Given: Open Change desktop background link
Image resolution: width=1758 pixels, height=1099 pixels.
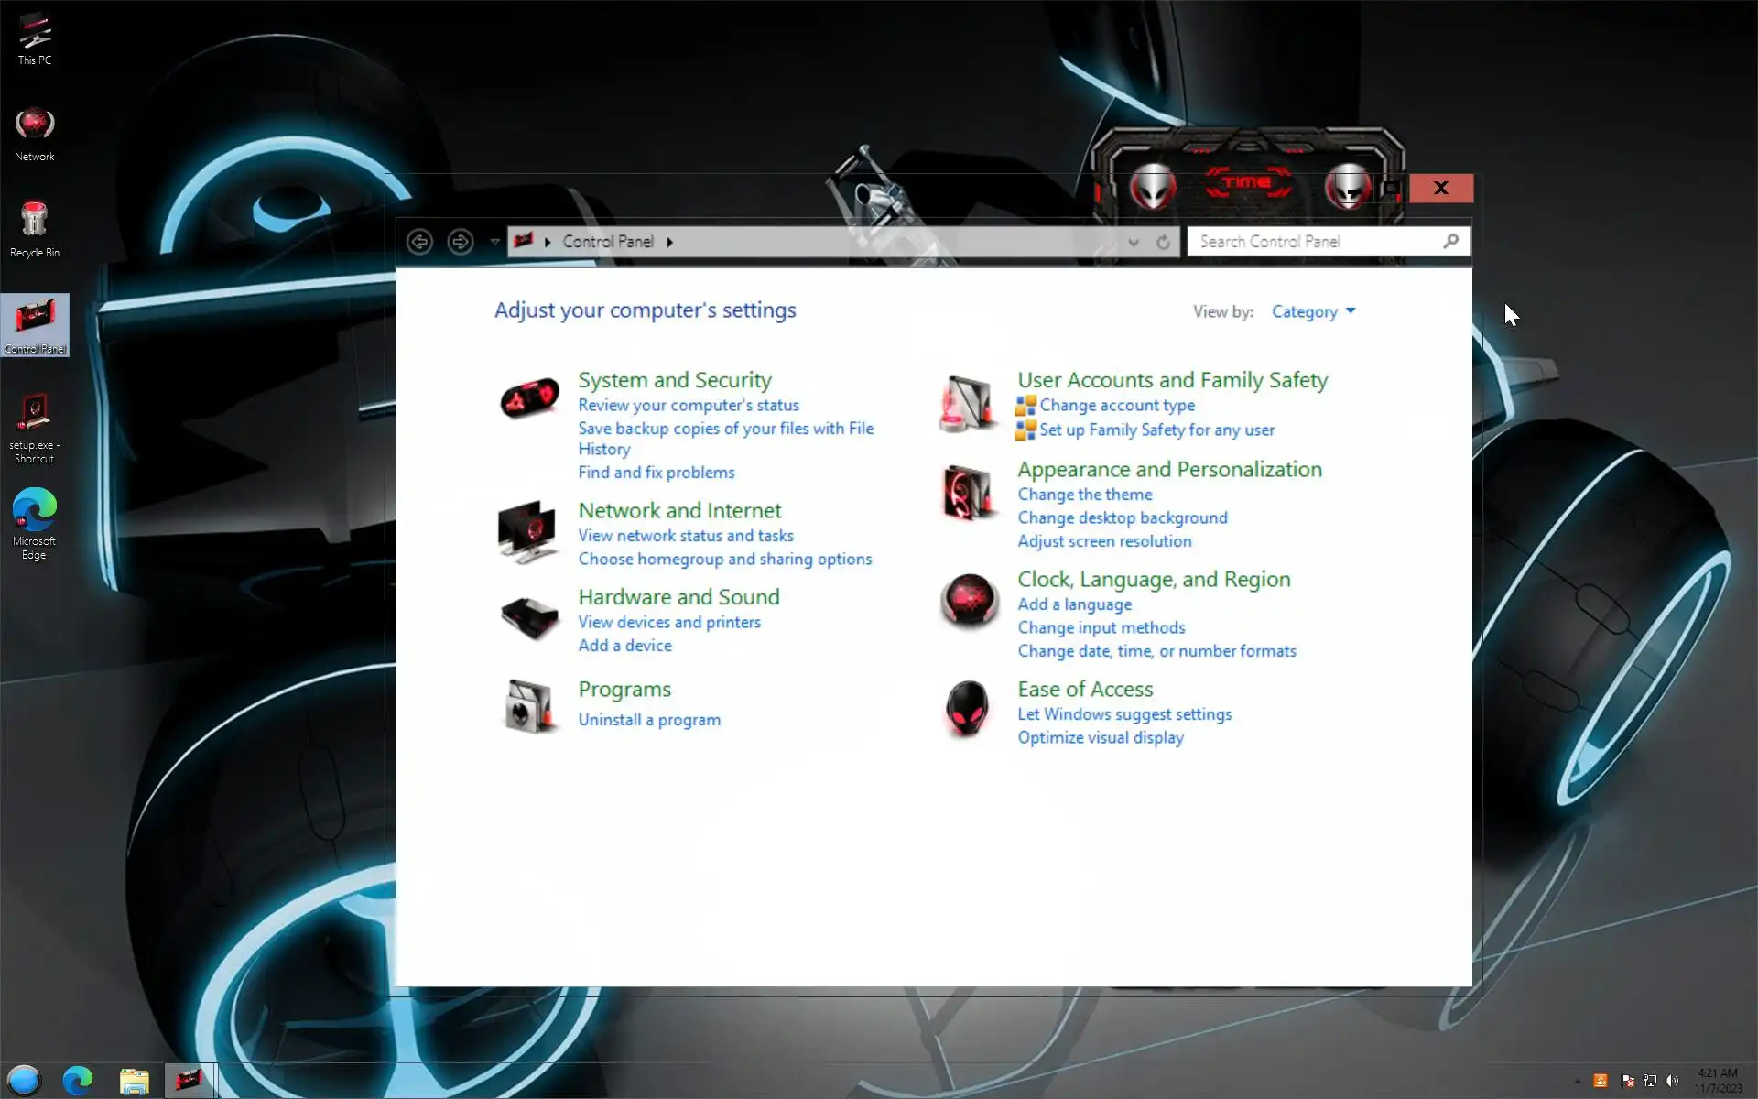Looking at the screenshot, I should pos(1122,517).
